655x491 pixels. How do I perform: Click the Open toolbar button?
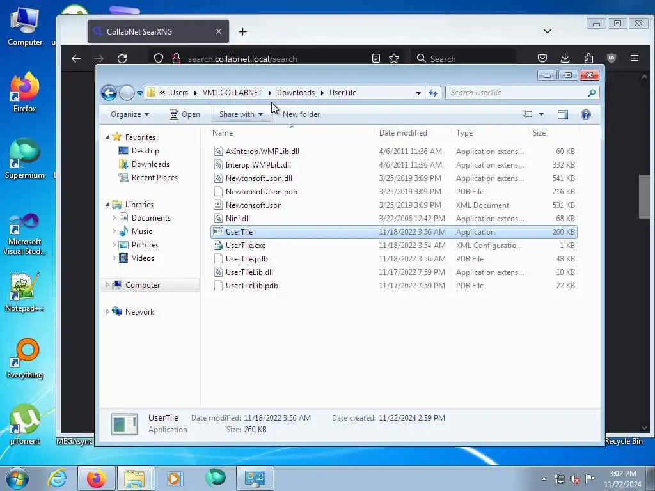coord(185,114)
